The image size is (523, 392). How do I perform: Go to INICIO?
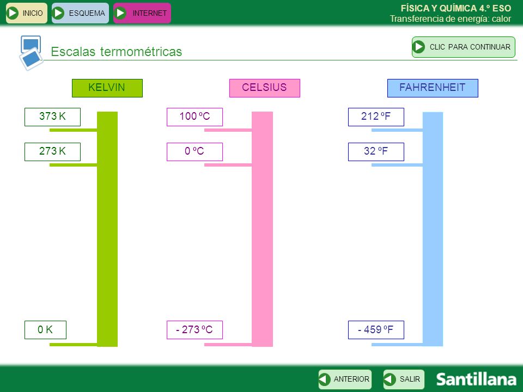[27, 13]
